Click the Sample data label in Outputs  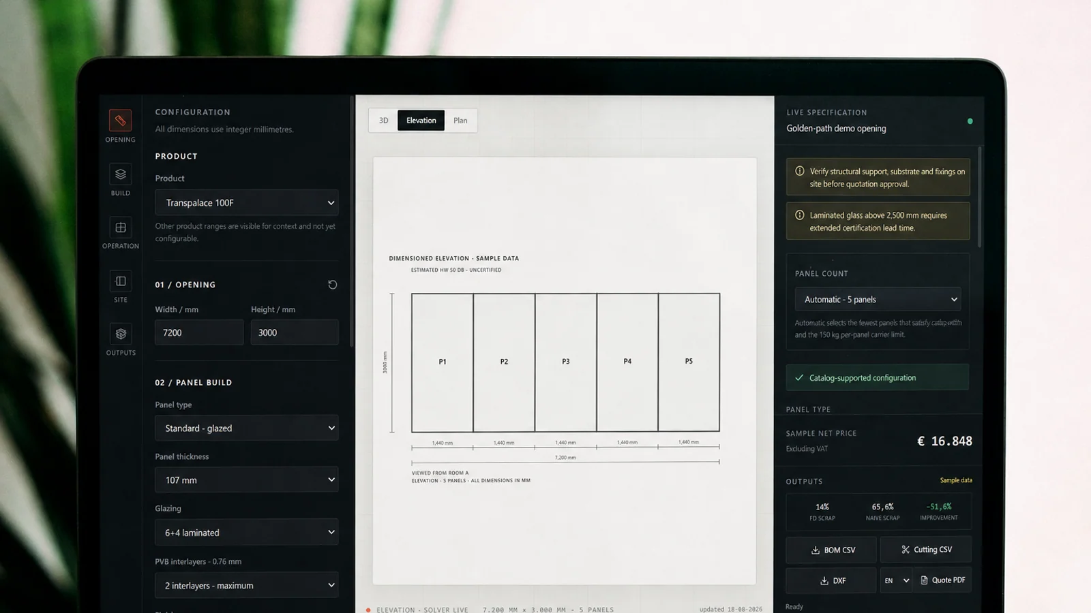click(956, 480)
